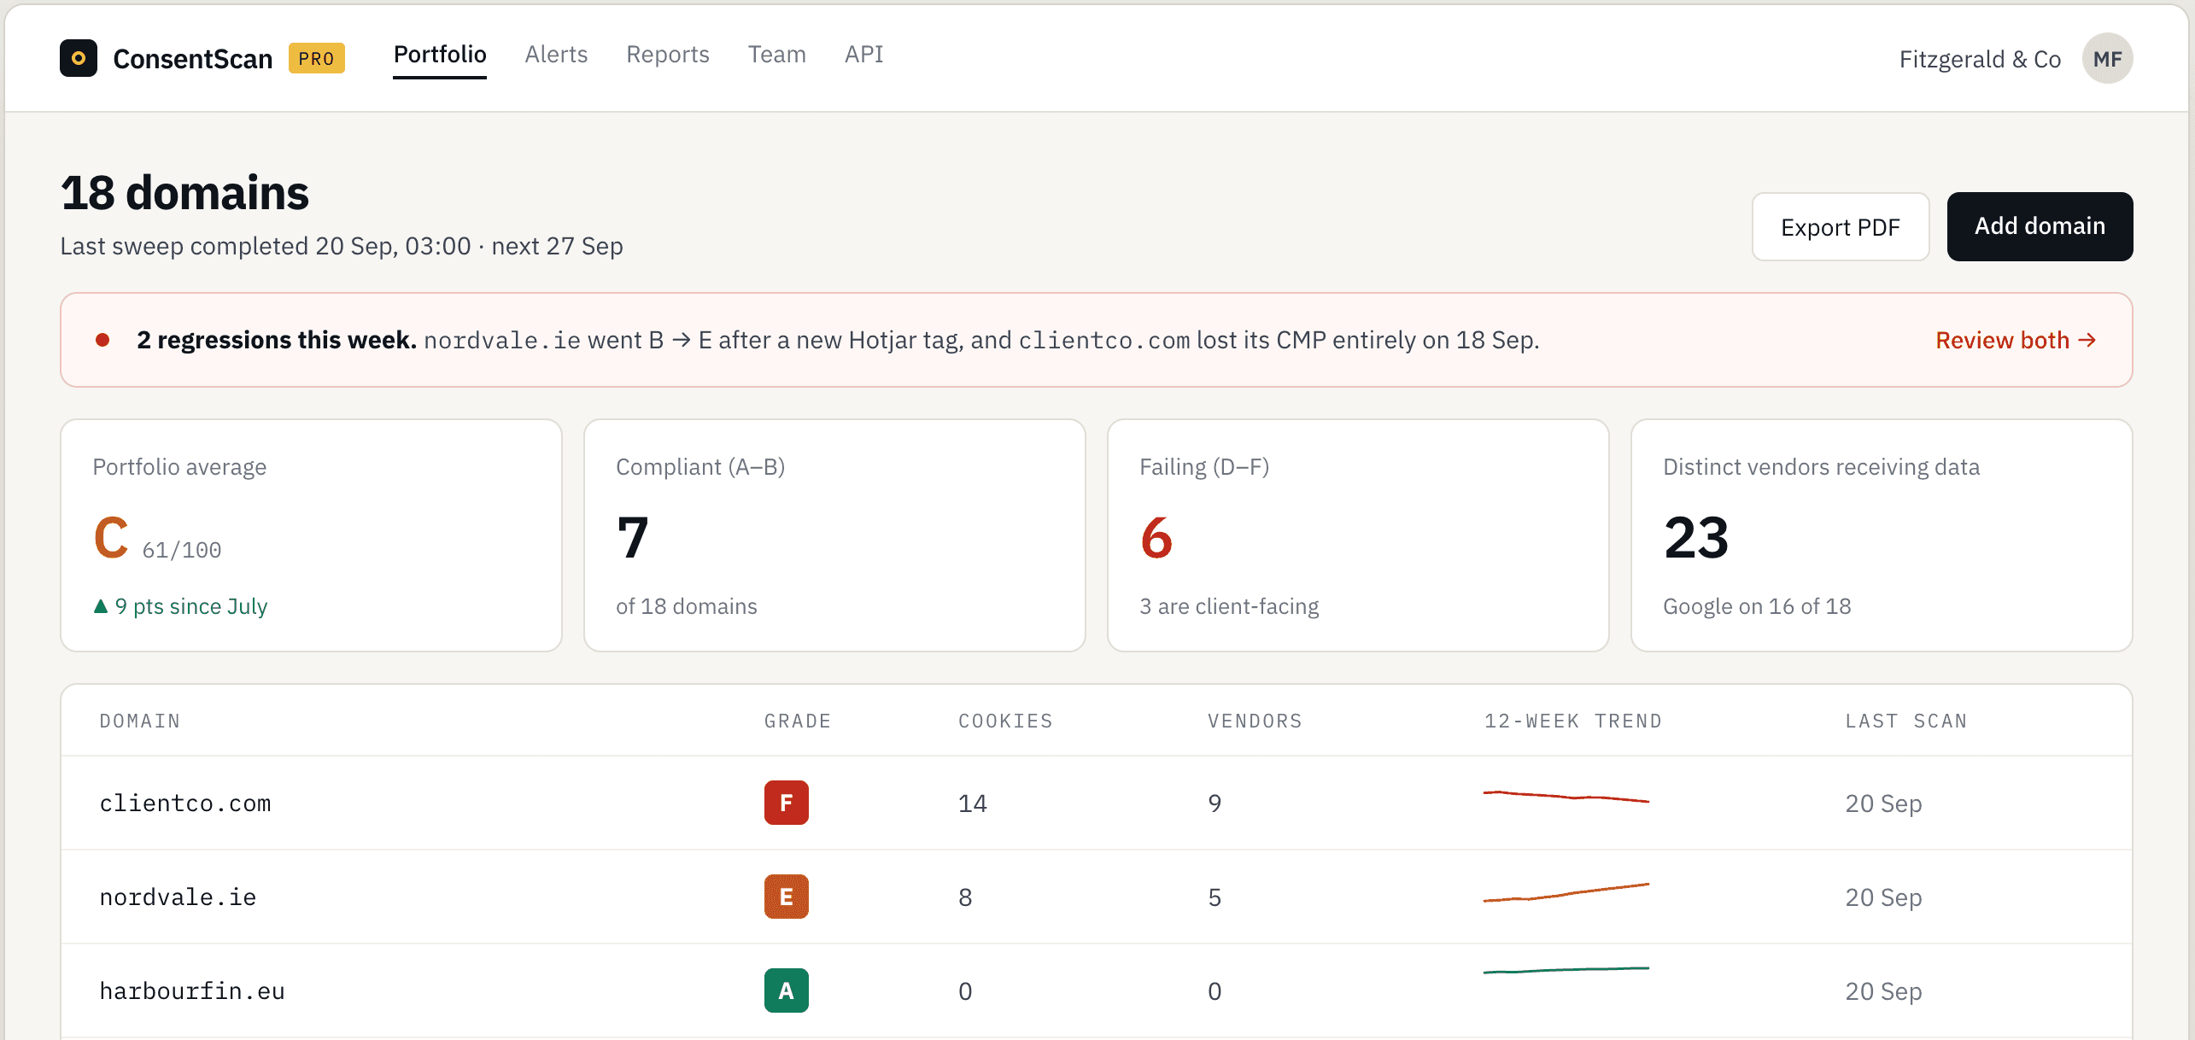The width and height of the screenshot is (2195, 1040).
Task: Sort by the VENDORS column header
Action: point(1255,721)
